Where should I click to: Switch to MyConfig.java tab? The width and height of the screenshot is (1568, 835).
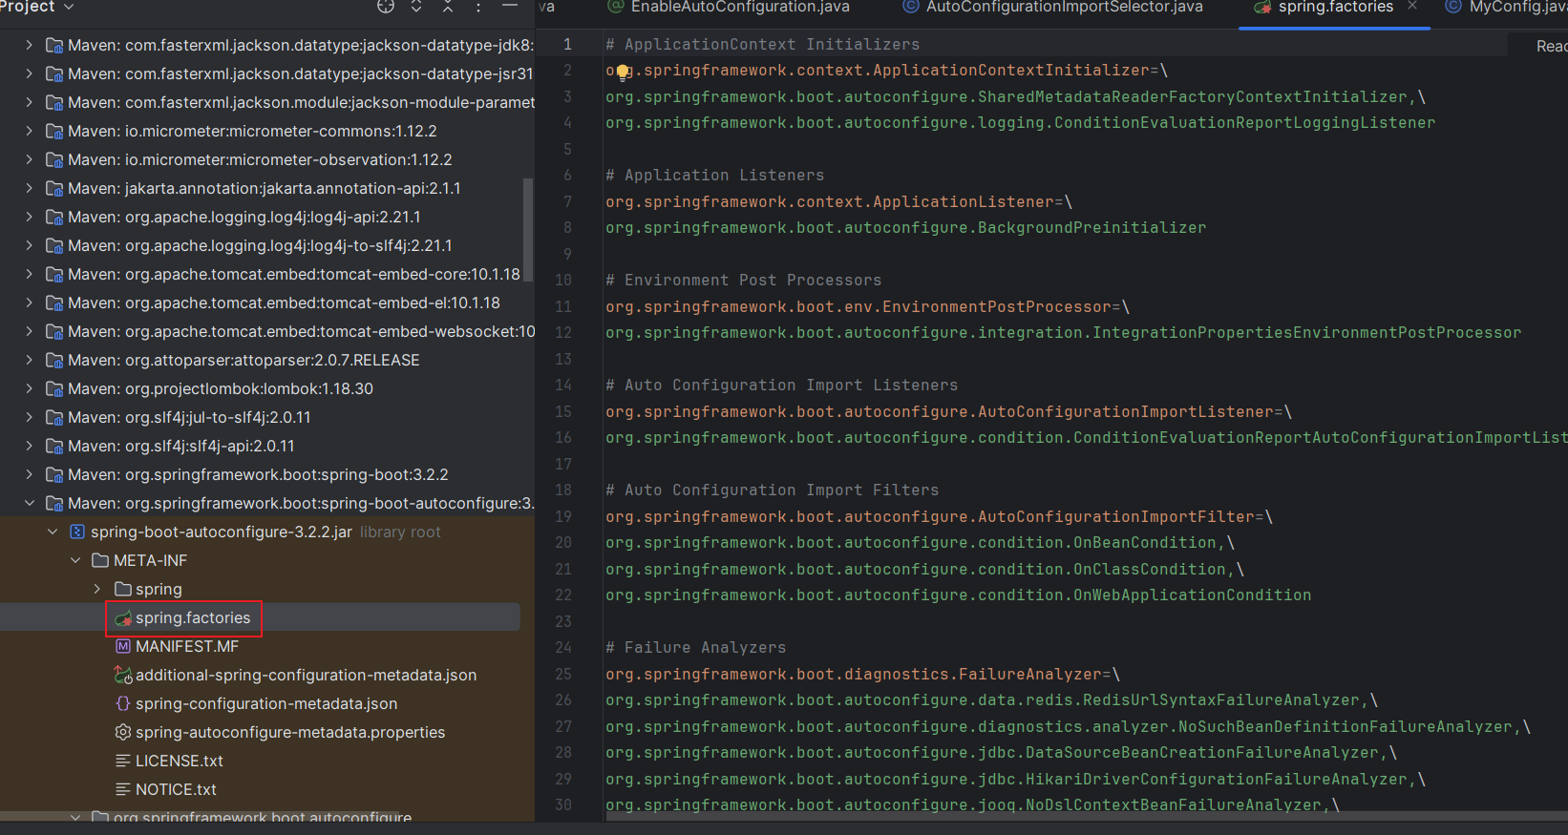pyautogui.click(x=1507, y=7)
